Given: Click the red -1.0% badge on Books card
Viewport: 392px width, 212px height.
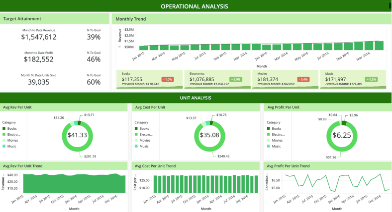Looking at the screenshot, I should (x=167, y=79).
